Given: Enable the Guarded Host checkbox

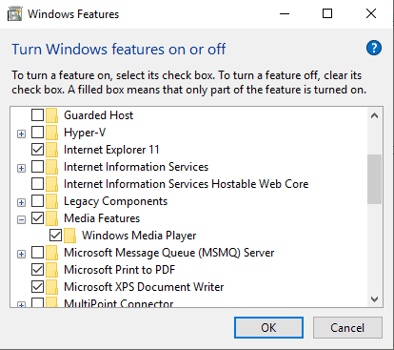Looking at the screenshot, I should tap(37, 115).
